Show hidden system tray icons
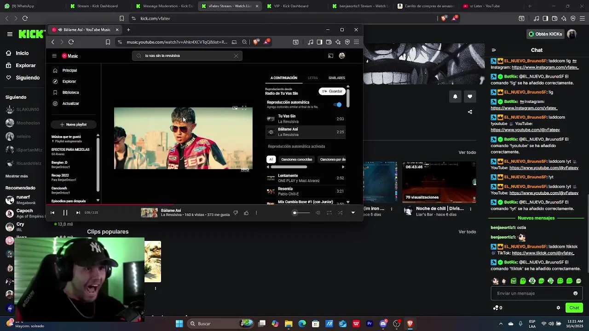Screen dimensions: 589x331 pos(500,324)
